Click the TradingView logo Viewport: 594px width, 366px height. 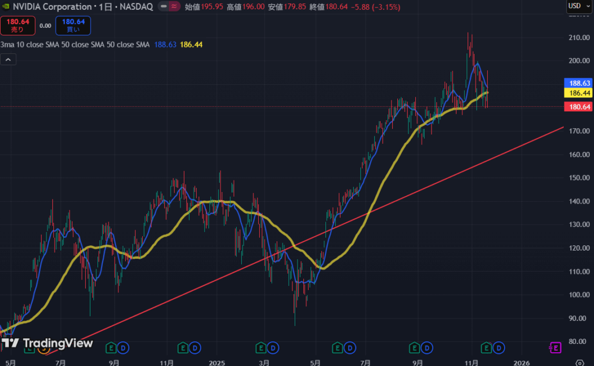point(46,343)
